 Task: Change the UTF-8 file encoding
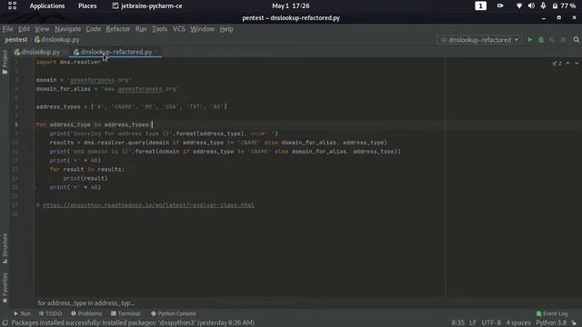click(491, 323)
